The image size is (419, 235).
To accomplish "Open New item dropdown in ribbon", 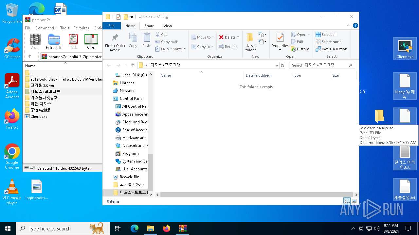I will [263, 35].
